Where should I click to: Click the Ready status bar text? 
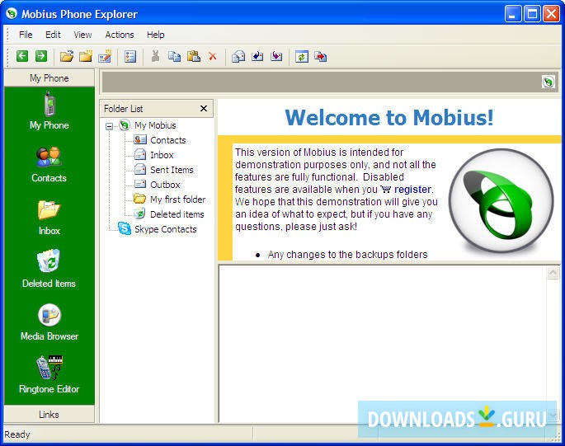[x=17, y=434]
